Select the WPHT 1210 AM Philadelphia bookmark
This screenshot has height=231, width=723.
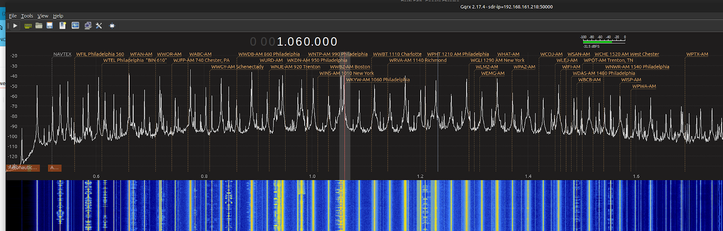pos(458,54)
